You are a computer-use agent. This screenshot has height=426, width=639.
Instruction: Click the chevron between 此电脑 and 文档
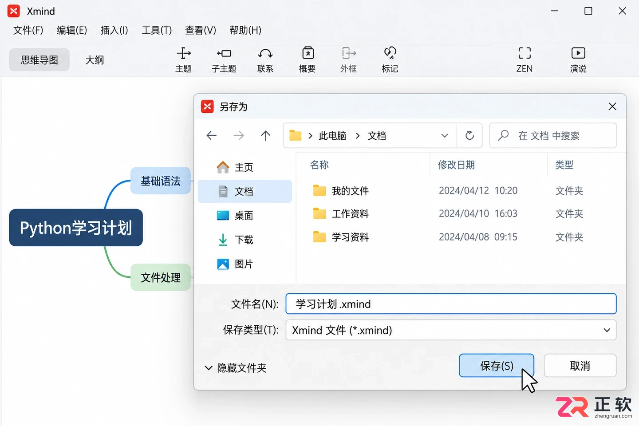[x=358, y=136]
